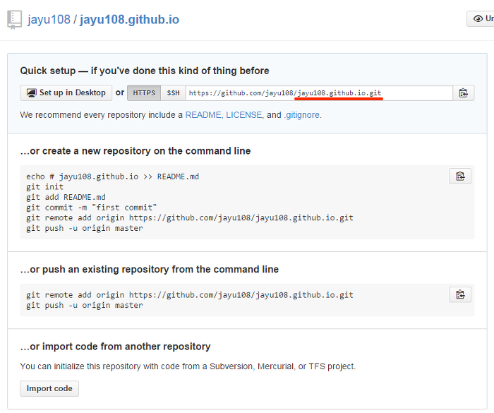The height and width of the screenshot is (413, 494).
Task: Click the 'Quick setup' heading text
Action: [145, 71]
